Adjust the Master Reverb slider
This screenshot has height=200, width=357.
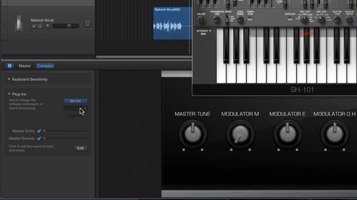pyautogui.click(x=65, y=138)
